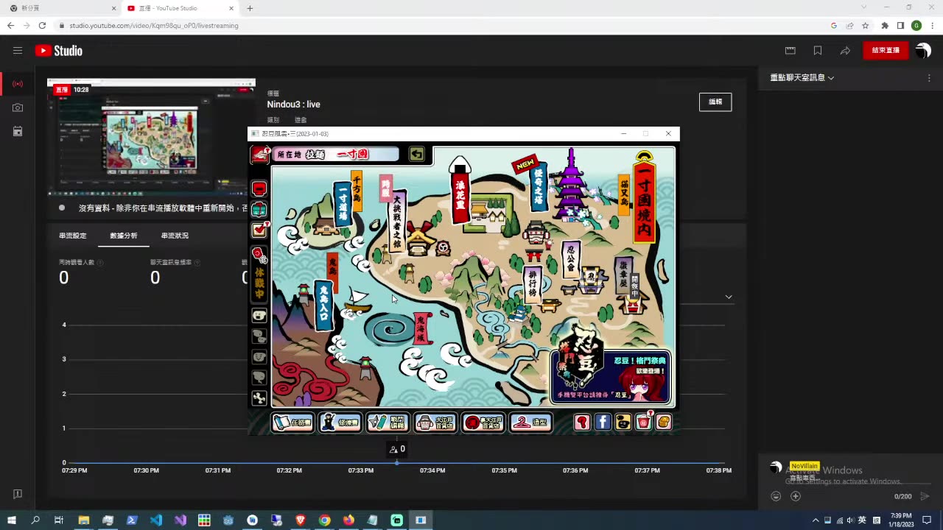The height and width of the screenshot is (530, 943).
Task: Open Google Chrome from the taskbar
Action: pyautogui.click(x=324, y=520)
